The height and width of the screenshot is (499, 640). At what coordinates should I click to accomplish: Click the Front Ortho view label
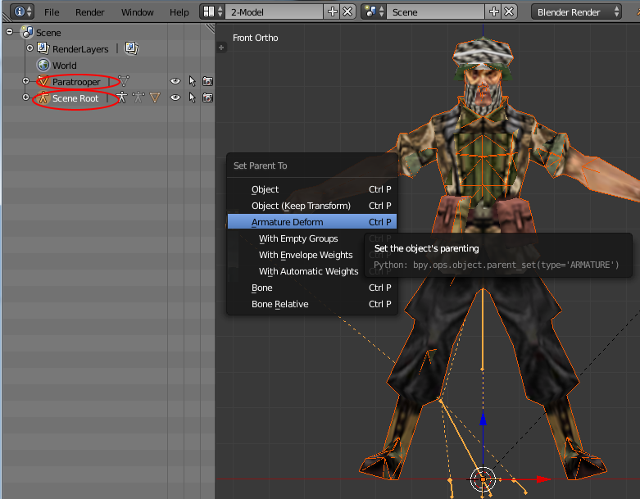(256, 38)
